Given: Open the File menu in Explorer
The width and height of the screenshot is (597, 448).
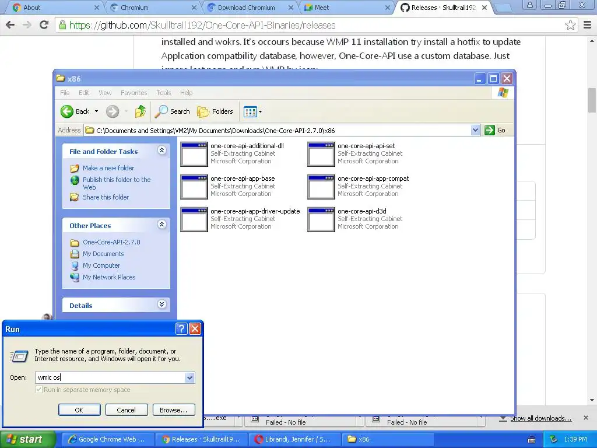Looking at the screenshot, I should 65,93.
